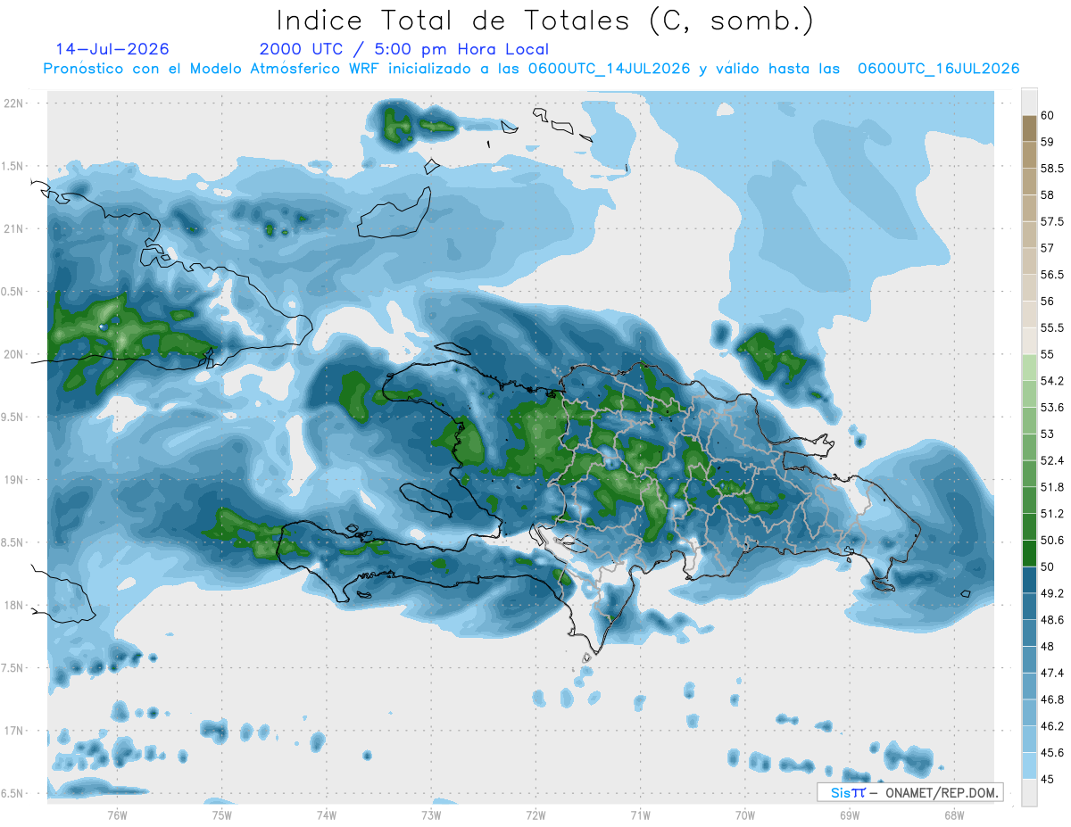The height and width of the screenshot is (827, 1071).
Task: Select the date text "14-Jul-2026"
Action: point(112,49)
